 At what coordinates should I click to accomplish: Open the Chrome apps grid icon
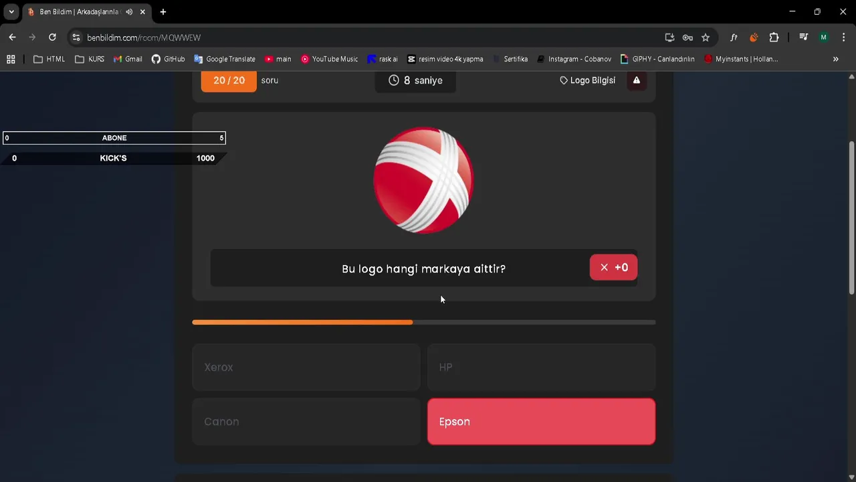pyautogui.click(x=11, y=59)
